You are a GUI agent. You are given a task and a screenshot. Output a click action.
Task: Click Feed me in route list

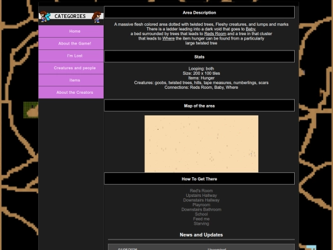[x=201, y=219]
